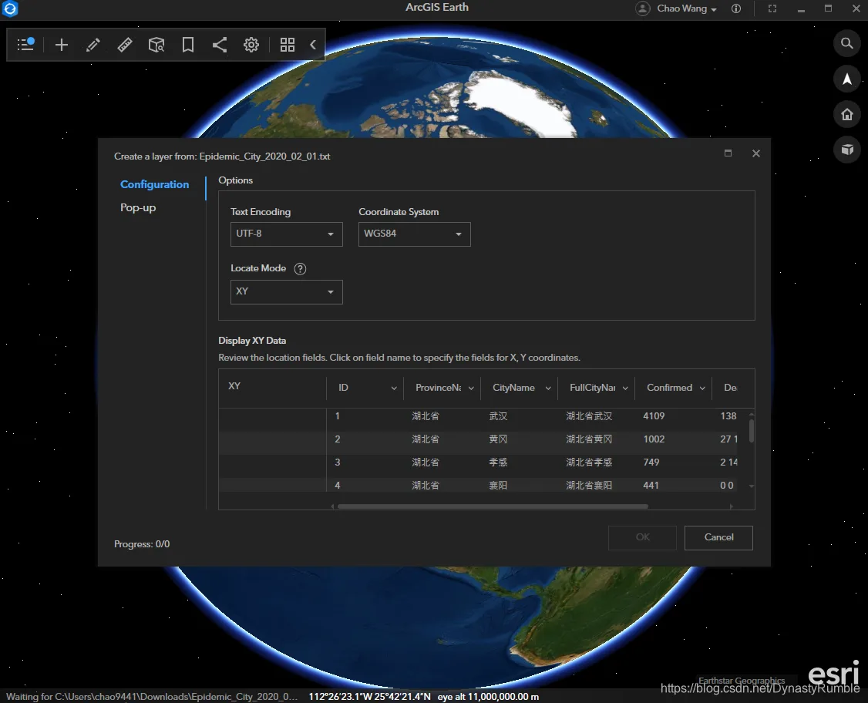868x703 pixels.
Task: Click the Share icon
Action: (220, 45)
